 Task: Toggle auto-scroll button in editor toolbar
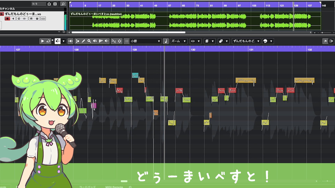[x=58, y=41]
